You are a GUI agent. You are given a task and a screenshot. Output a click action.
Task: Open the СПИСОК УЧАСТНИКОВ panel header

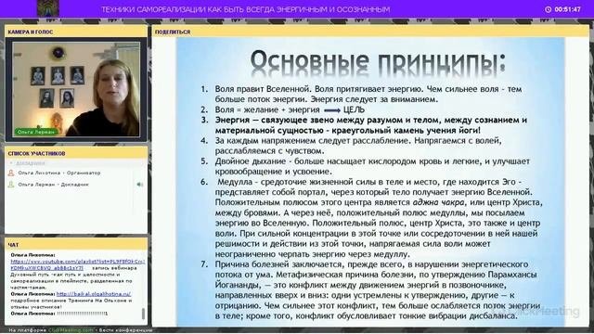[76, 153]
